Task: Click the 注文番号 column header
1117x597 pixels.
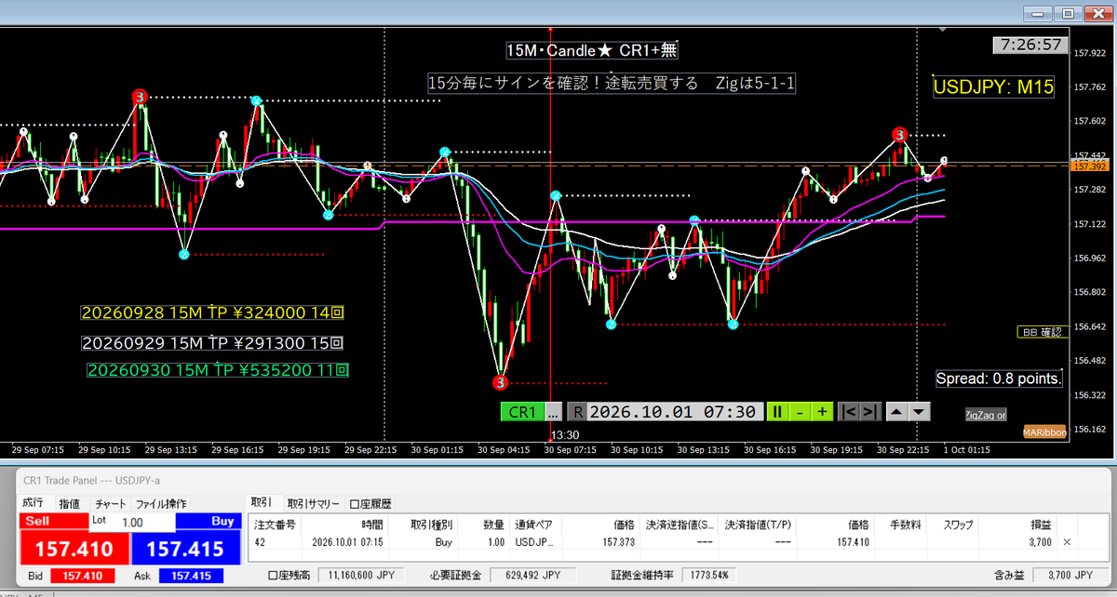Action: 275,524
